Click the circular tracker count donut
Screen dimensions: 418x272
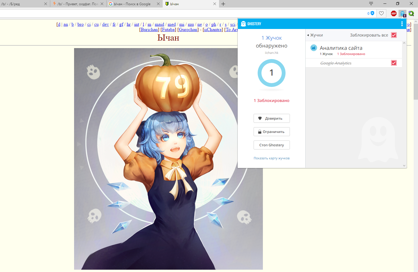point(272,73)
